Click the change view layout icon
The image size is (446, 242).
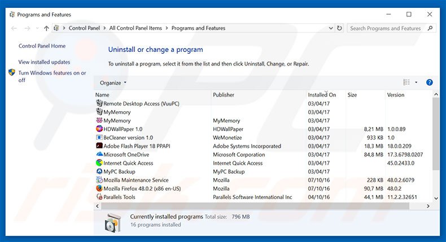click(406, 82)
